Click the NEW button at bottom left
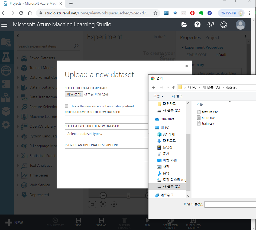The width and height of the screenshot is (256, 230). (x=14, y=223)
